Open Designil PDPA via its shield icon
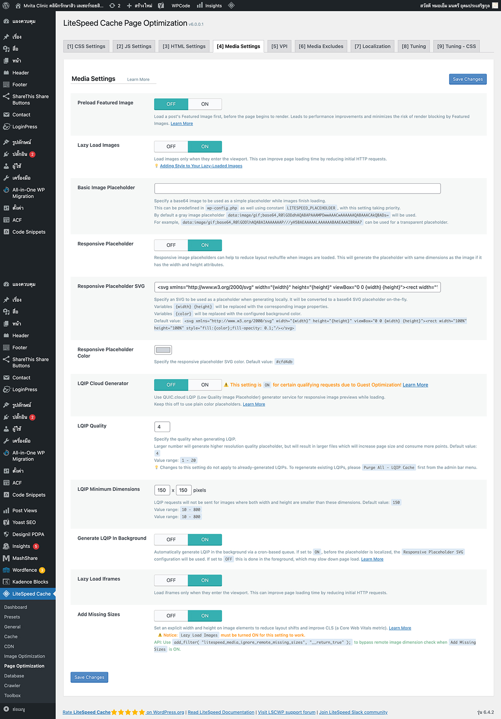Viewport: 501px width, 719px height. (6, 534)
